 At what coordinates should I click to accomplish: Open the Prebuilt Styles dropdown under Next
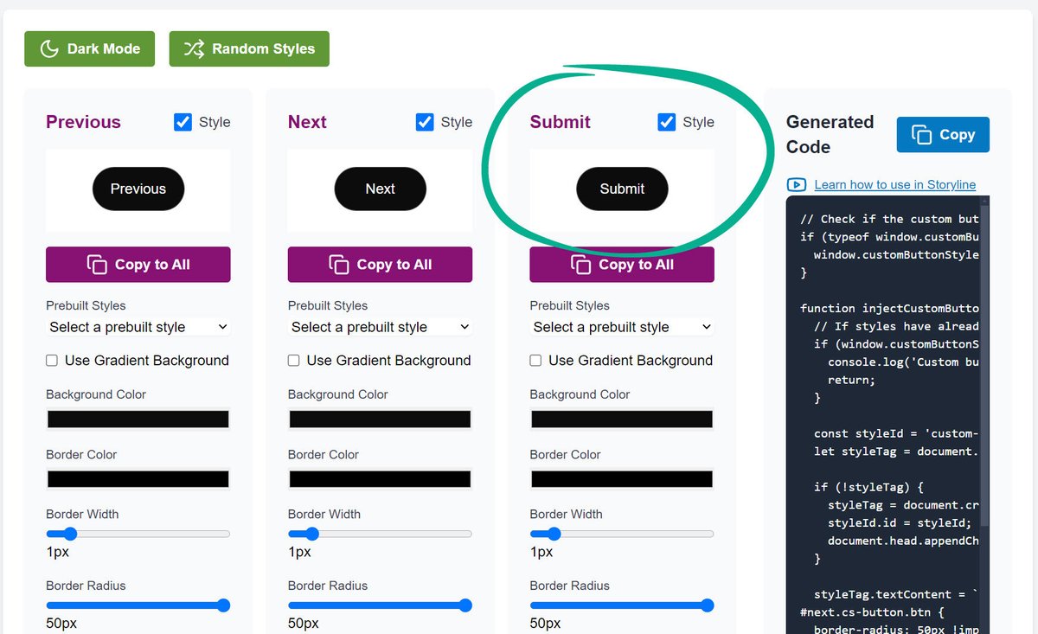380,327
